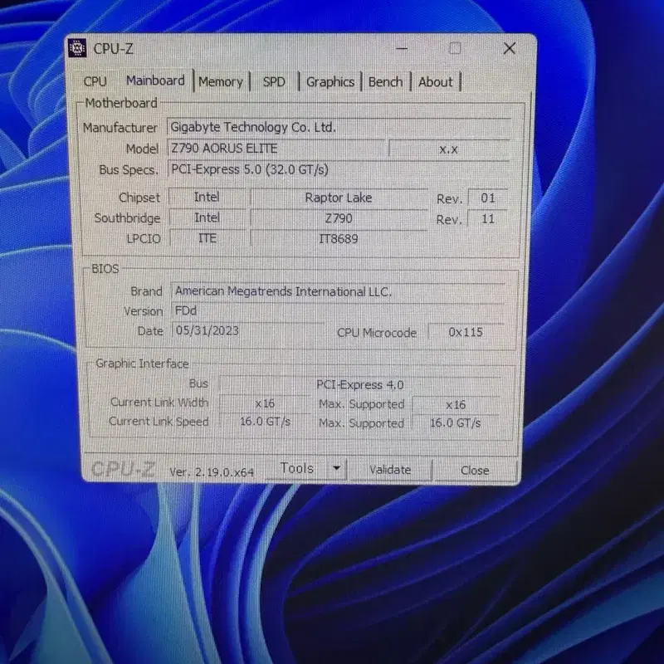The image size is (664, 664).
Task: Click the Raptor Lake chipset field
Action: (x=339, y=198)
